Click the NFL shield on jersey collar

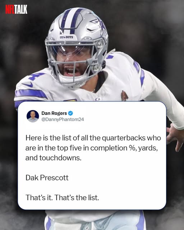(x=97, y=99)
